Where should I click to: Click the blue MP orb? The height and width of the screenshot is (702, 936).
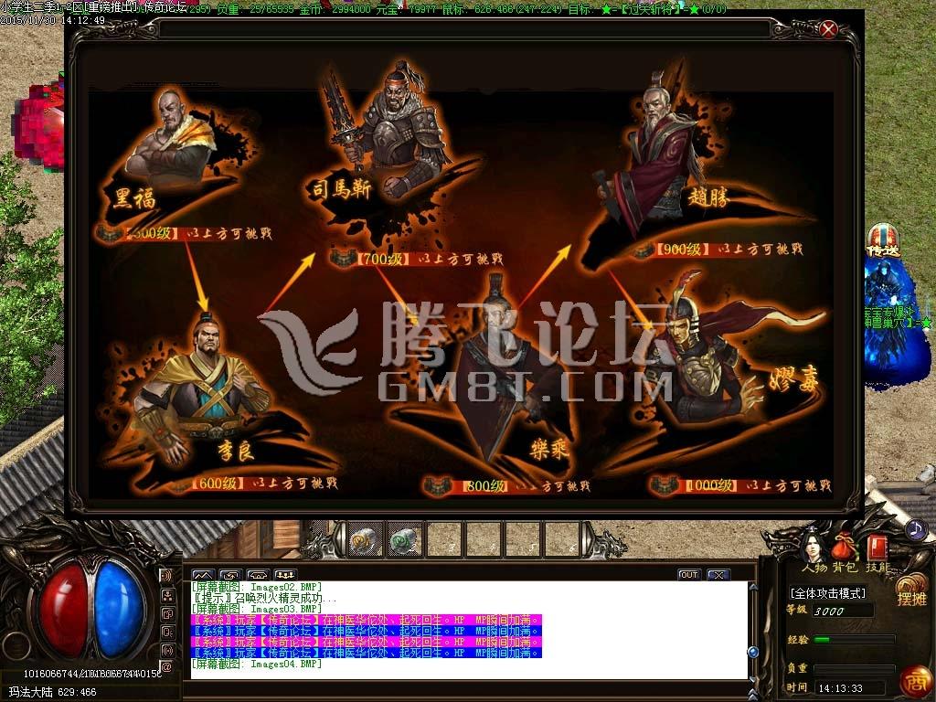click(x=120, y=608)
